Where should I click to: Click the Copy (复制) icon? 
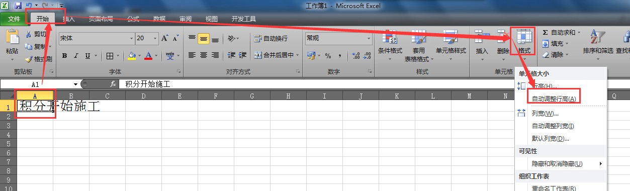(29, 46)
